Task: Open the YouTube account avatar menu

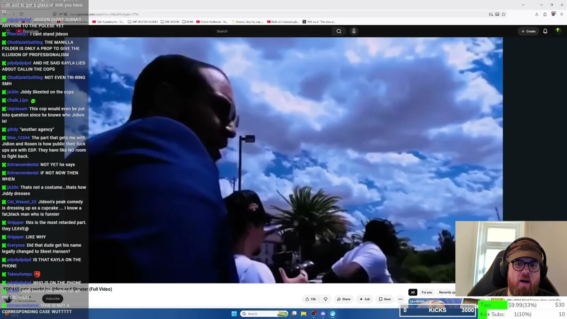Action: coord(558,31)
